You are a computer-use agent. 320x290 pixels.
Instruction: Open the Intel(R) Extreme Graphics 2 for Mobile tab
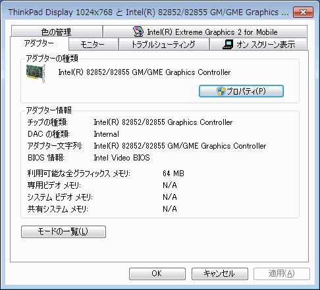coord(205,32)
